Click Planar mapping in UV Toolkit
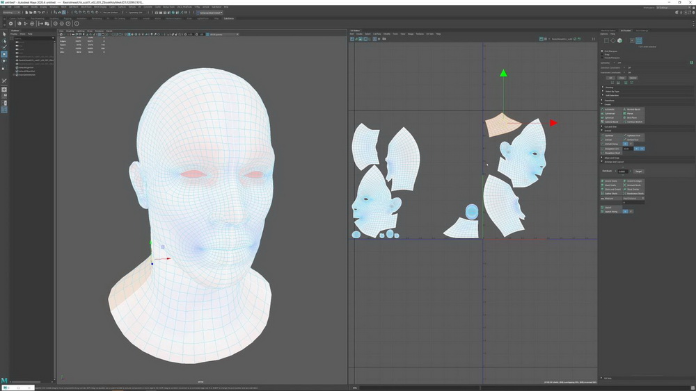 633,113
